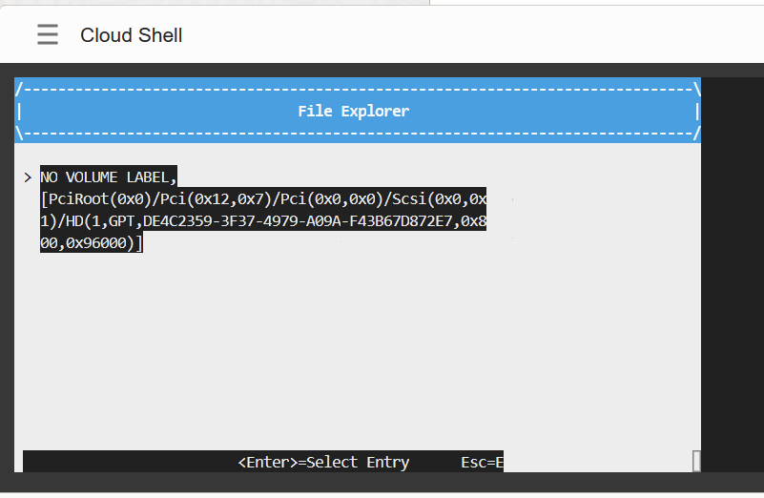Click the bottom dashed border of the header
Viewport: 764px width, 498px height.
(x=358, y=134)
